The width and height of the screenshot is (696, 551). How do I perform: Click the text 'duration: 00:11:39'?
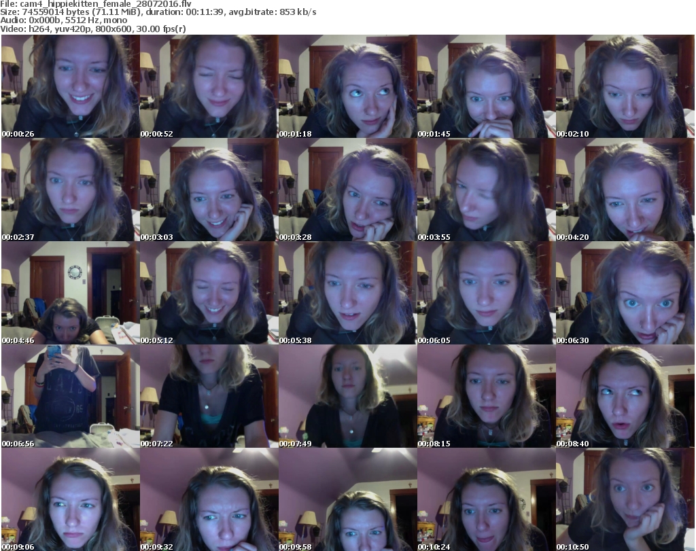click(185, 12)
